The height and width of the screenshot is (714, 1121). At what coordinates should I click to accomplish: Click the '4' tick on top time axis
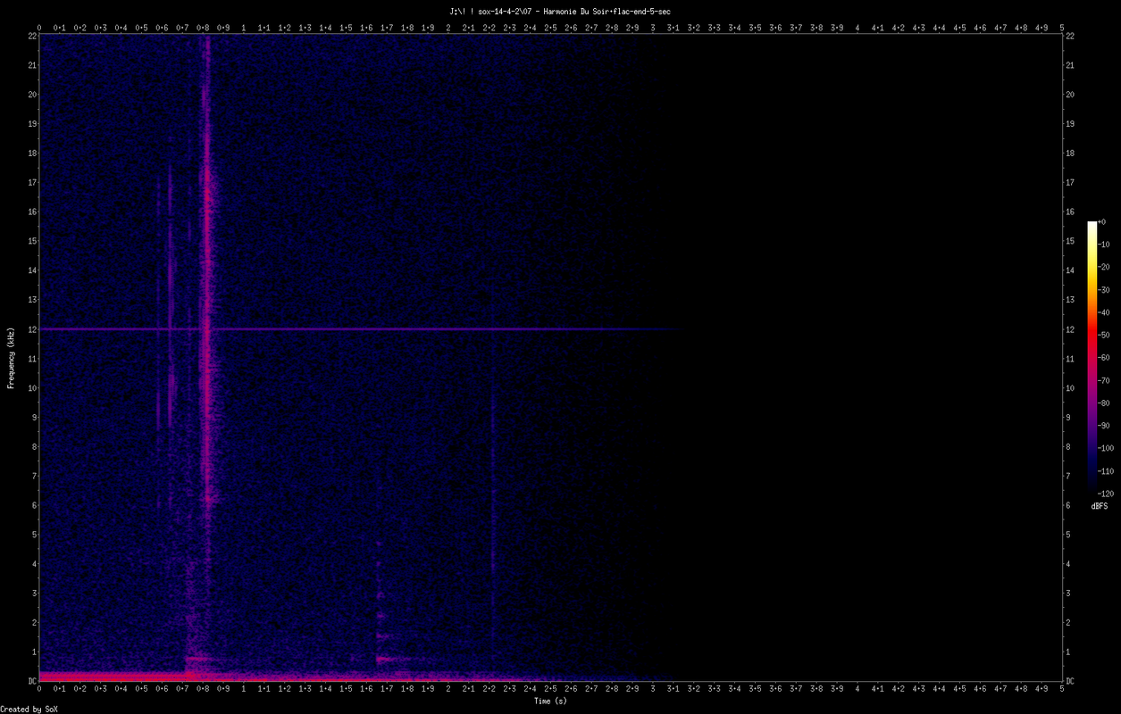pos(857,28)
